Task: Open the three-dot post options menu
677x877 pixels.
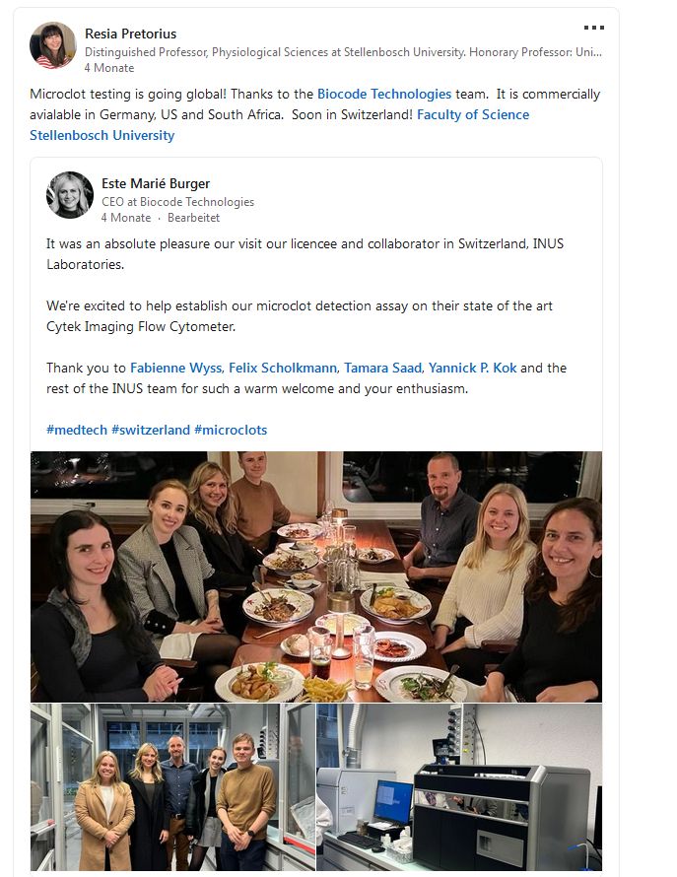Action: (593, 28)
